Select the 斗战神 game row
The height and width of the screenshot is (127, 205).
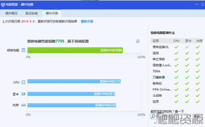[176, 96]
